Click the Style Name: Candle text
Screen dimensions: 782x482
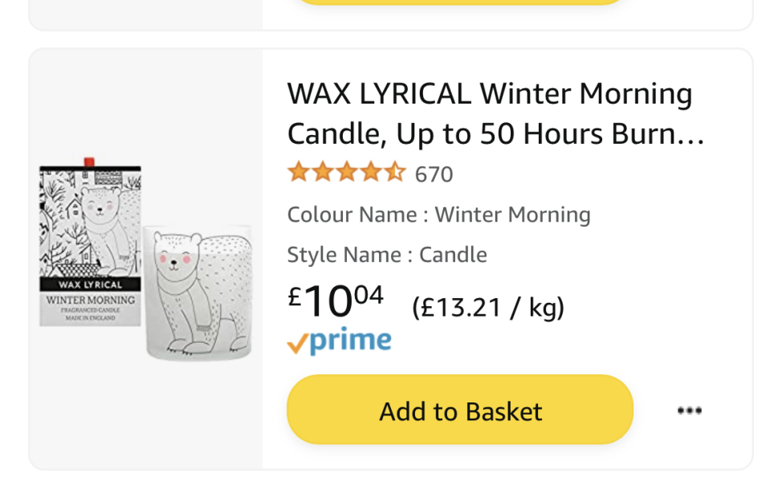coord(387,255)
